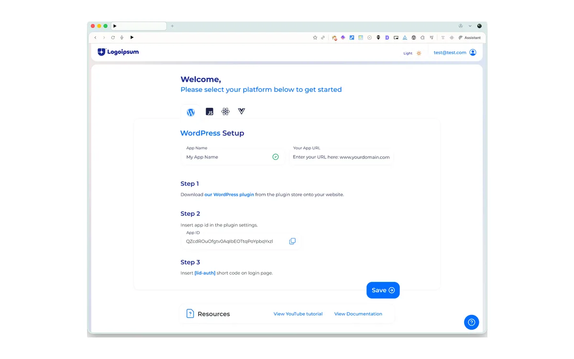Viewport: 574px width, 359px height.
Task: Open a new tab with plus button
Action: (x=172, y=26)
